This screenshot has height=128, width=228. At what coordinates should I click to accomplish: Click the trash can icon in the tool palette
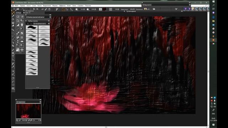[x=22, y=25]
